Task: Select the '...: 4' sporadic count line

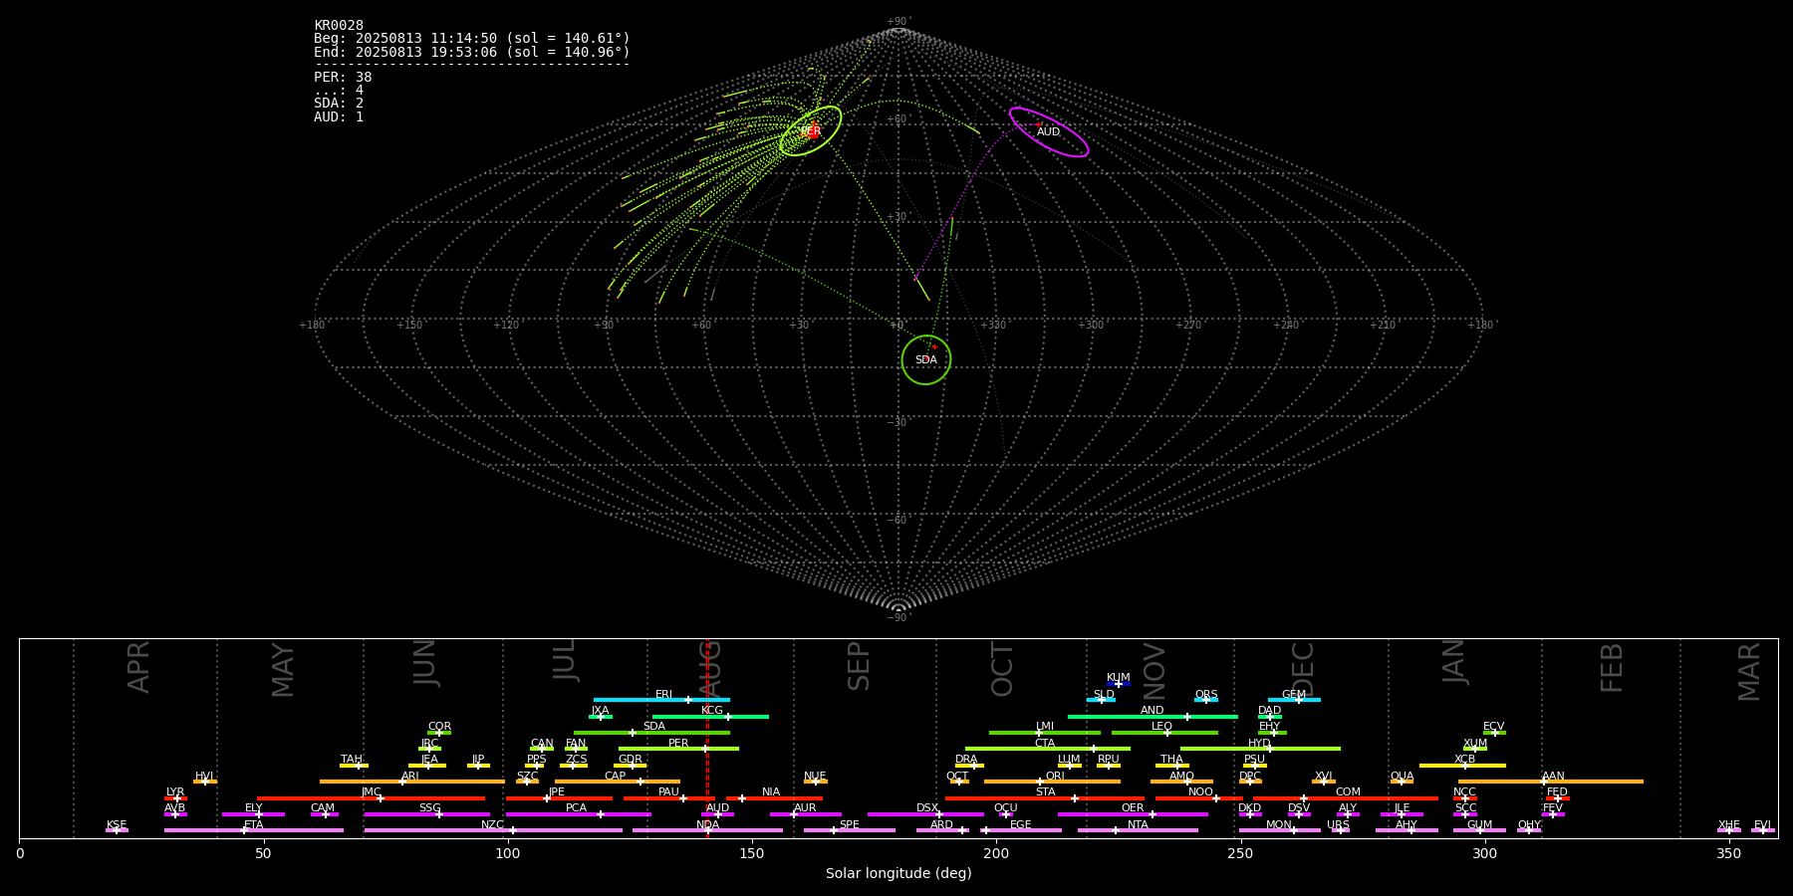Action: [x=339, y=91]
